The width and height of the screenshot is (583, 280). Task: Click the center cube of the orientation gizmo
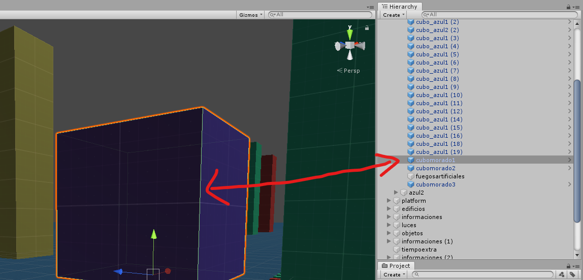[x=349, y=46]
